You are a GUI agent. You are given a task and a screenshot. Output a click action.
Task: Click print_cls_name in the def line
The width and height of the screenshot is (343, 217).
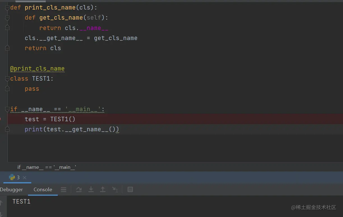pyautogui.click(x=50, y=8)
